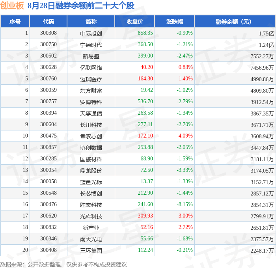Click the 数据来源 disclaimer footer text
The height and width of the screenshot is (268, 276).
63,264
